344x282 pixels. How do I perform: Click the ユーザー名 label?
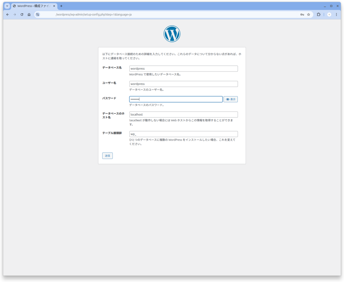pyautogui.click(x=109, y=83)
